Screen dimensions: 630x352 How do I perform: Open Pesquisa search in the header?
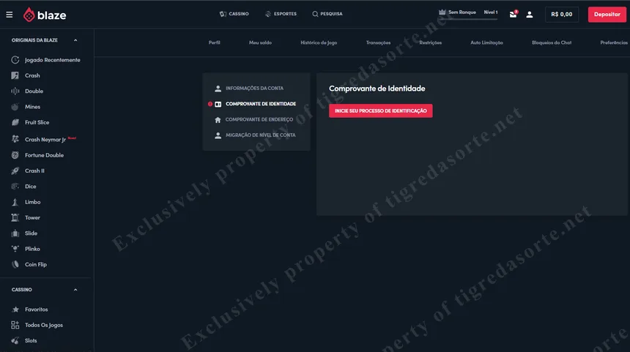click(327, 14)
